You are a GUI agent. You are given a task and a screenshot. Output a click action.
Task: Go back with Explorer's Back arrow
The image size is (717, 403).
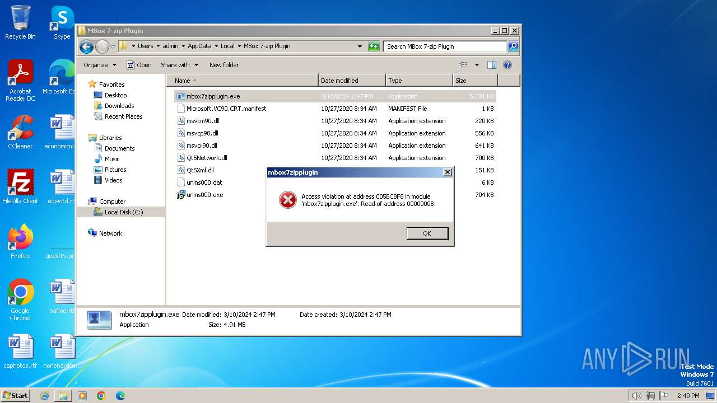click(86, 46)
